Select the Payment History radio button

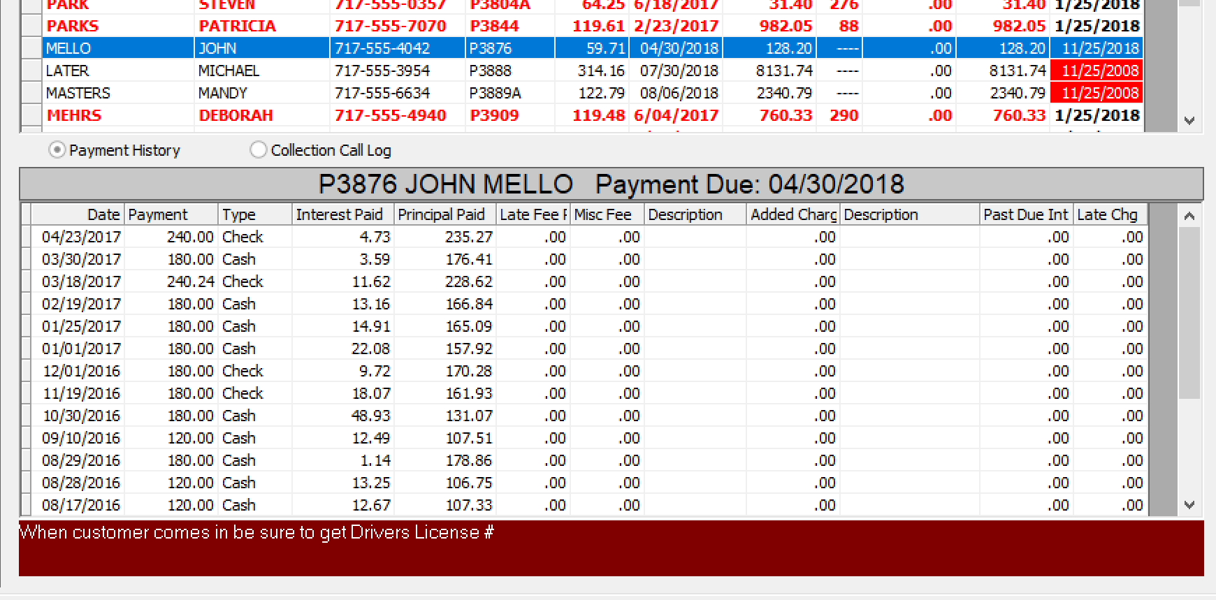(x=57, y=150)
